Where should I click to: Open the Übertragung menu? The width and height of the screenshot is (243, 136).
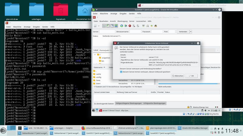[122, 21]
